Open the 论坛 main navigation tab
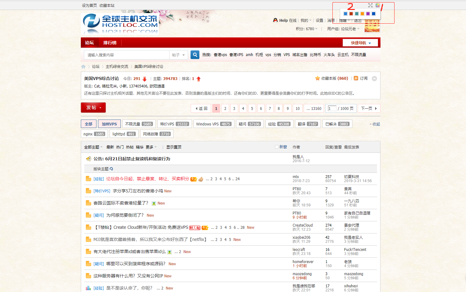 click(x=89, y=43)
